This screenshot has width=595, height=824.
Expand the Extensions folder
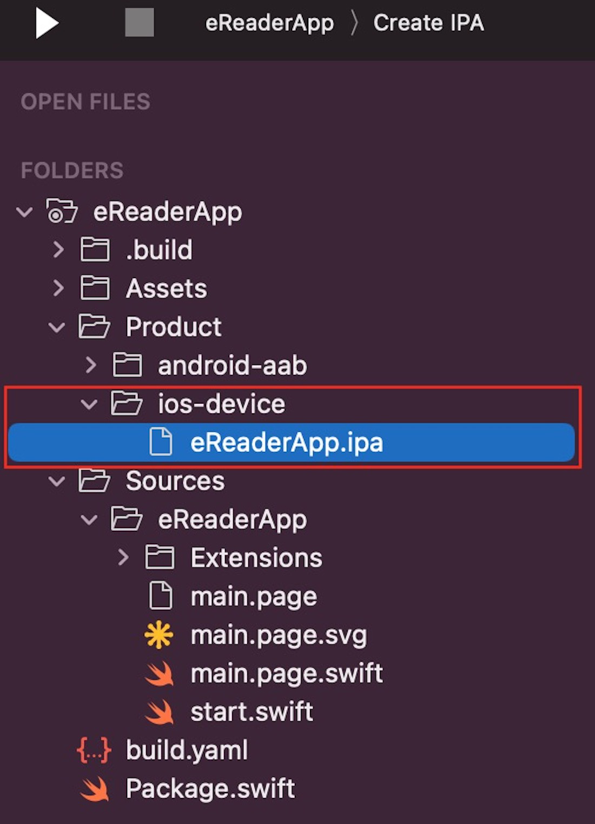[x=123, y=558]
